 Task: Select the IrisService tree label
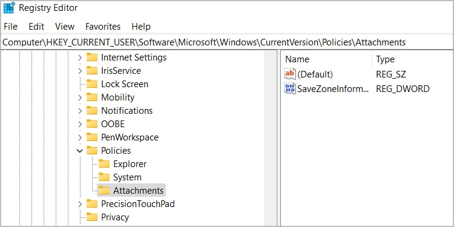[121, 71]
